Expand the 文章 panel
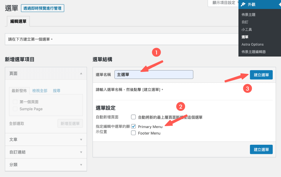 coord(46,139)
